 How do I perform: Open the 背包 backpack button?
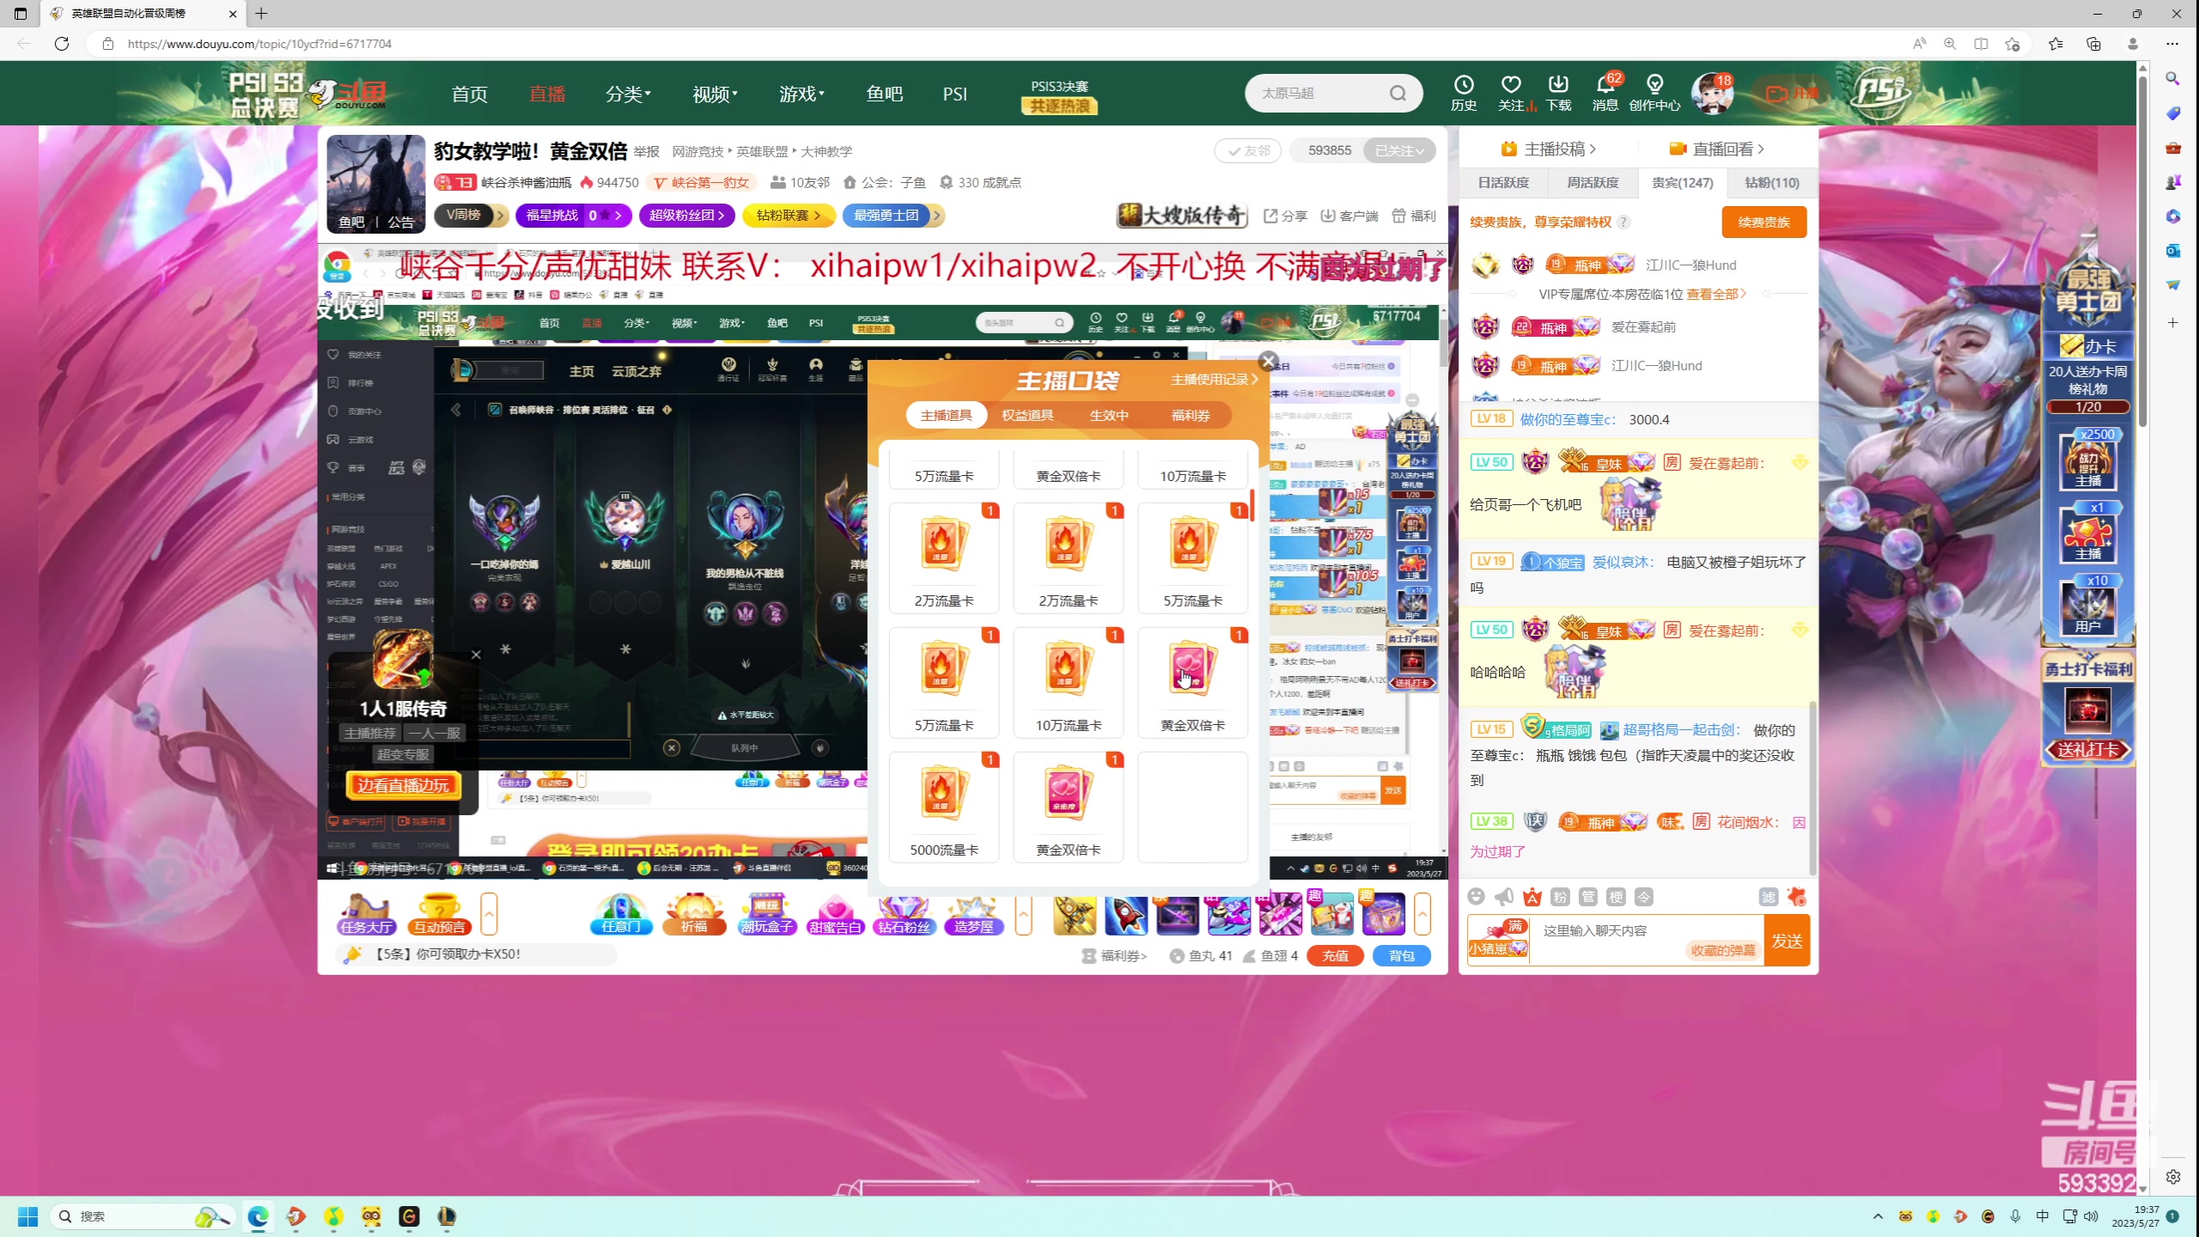1402,955
